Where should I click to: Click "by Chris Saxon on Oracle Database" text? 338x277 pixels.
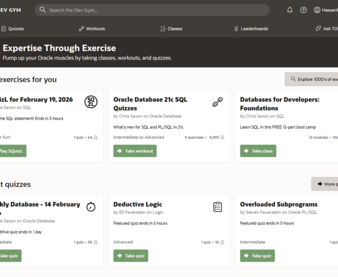tap(148, 116)
